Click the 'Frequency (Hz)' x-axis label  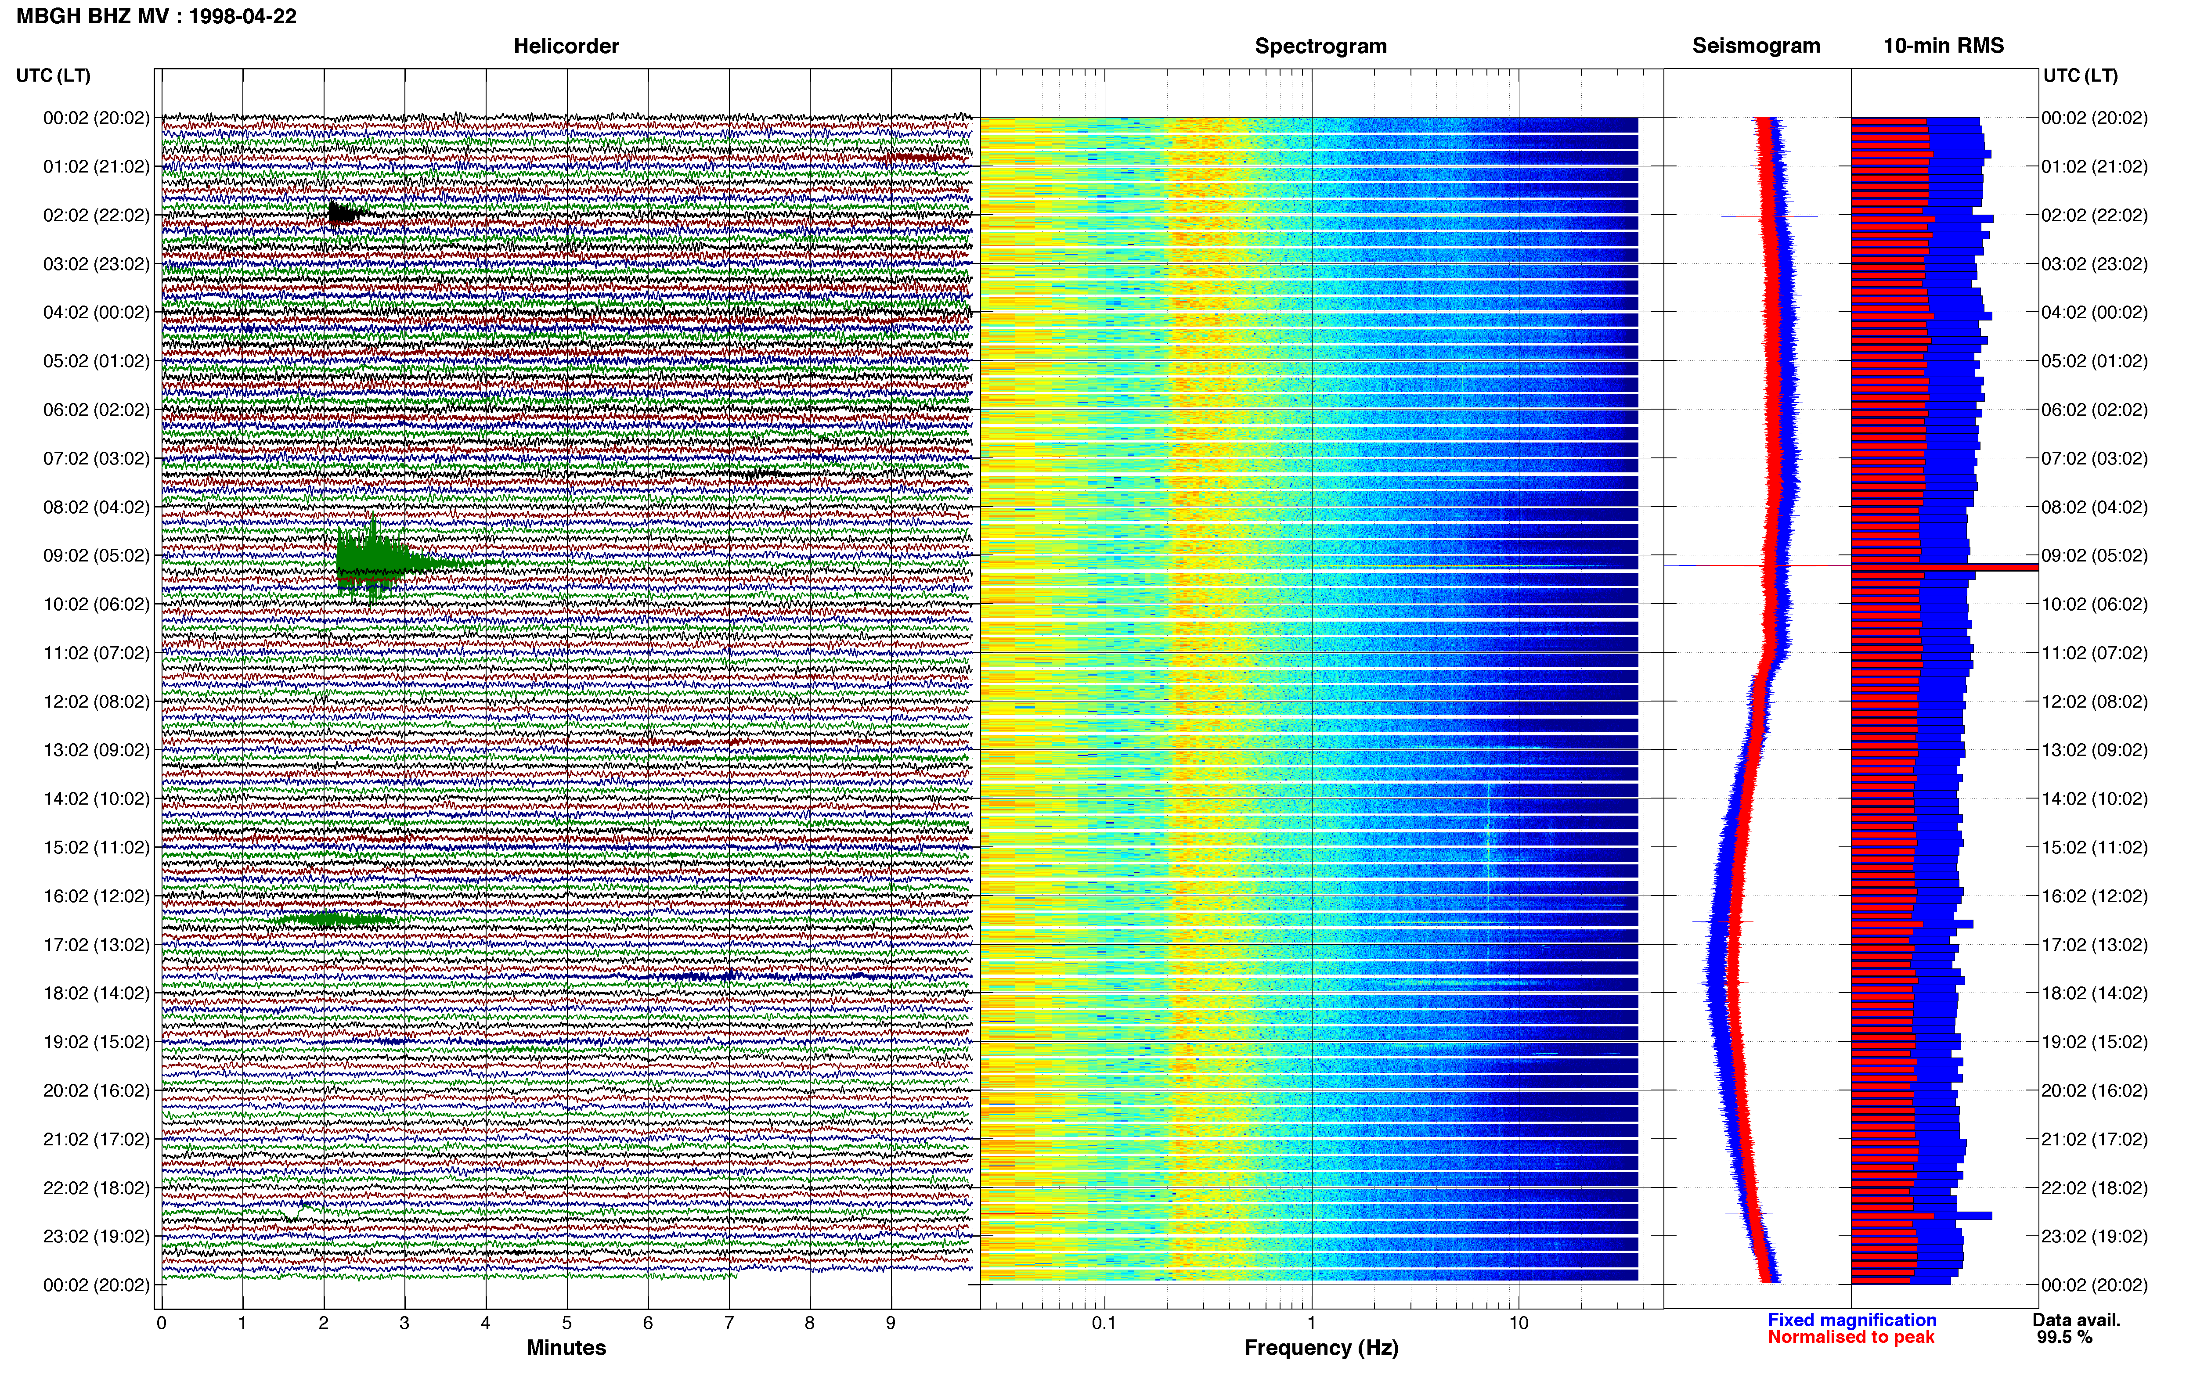[1321, 1348]
